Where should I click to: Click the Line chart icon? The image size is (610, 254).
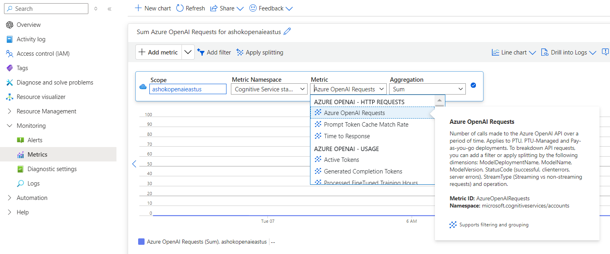[x=496, y=52]
